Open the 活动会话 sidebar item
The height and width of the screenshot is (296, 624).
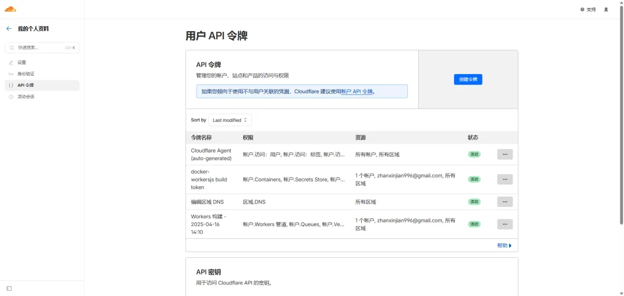(42, 97)
